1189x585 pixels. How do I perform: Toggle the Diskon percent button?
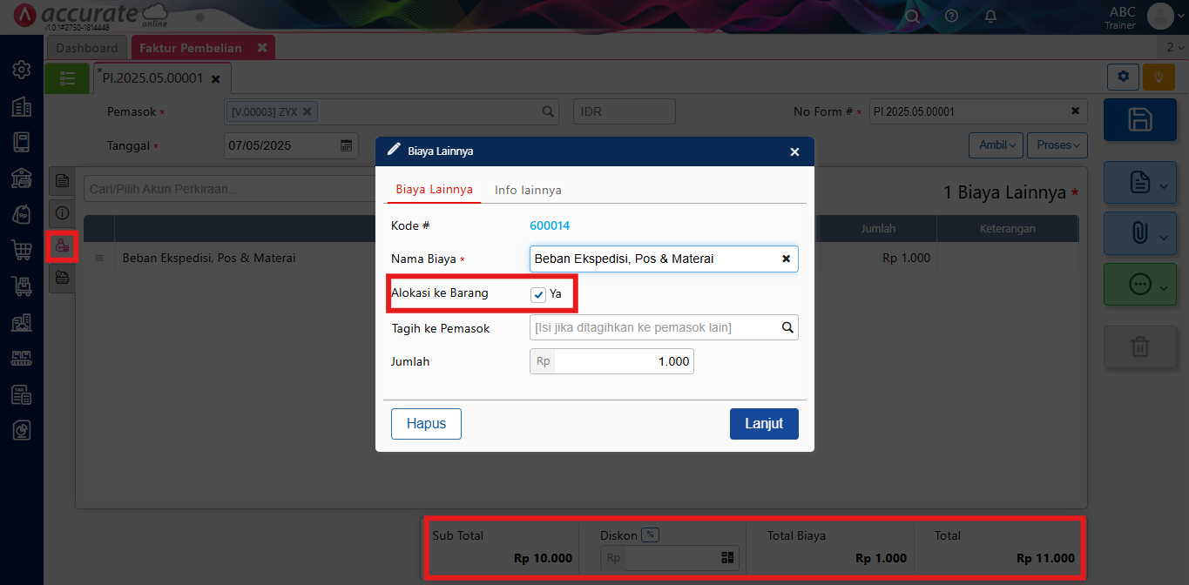[x=650, y=535]
